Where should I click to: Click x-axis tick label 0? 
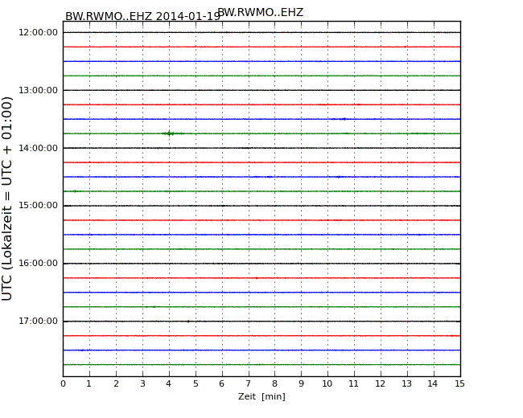(x=63, y=383)
